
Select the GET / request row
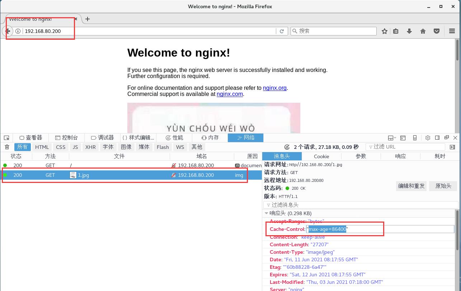click(x=131, y=166)
